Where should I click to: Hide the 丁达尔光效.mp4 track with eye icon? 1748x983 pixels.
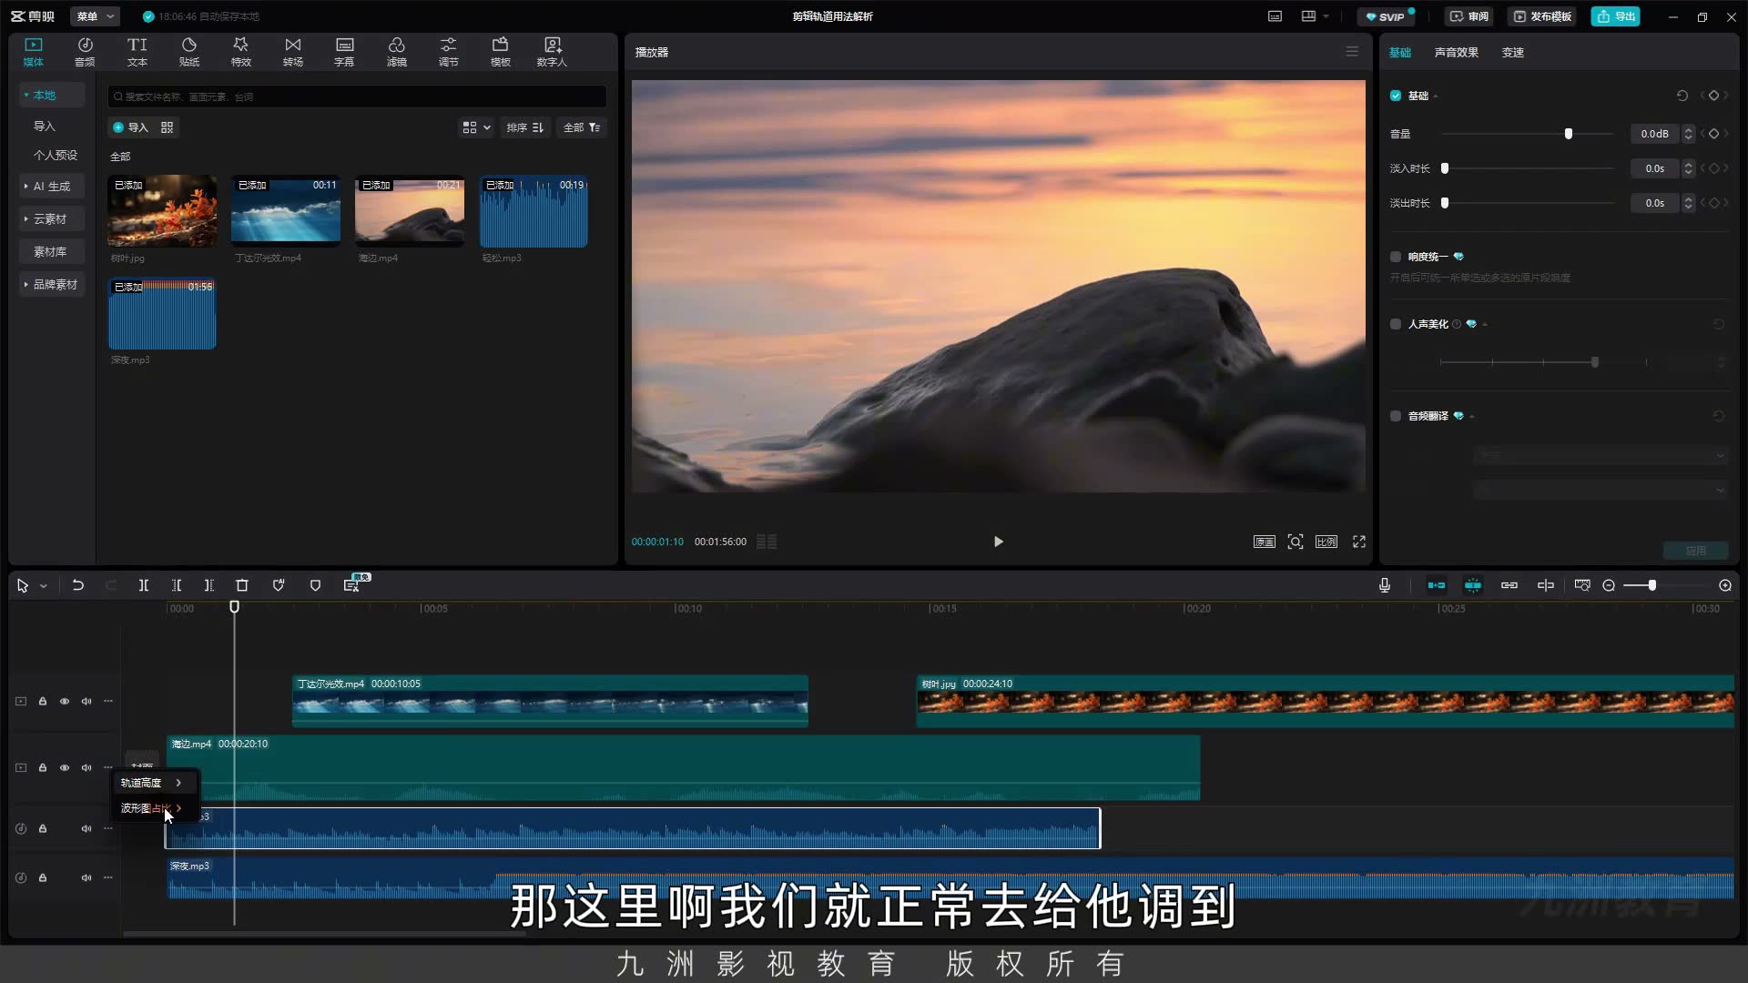coord(65,701)
